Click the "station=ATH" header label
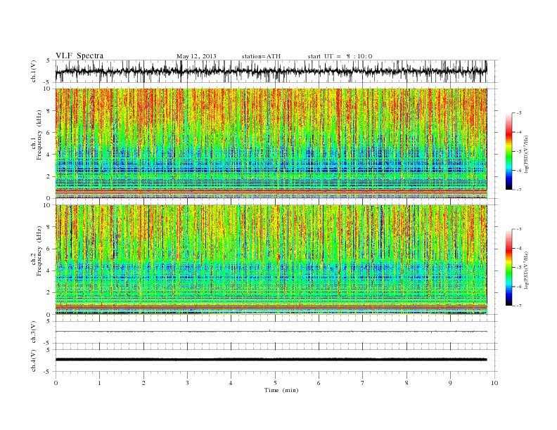Viewport: 557px width, 430px height. click(x=261, y=56)
